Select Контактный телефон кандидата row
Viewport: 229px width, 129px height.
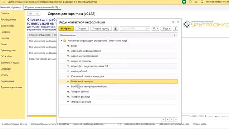[x=118, y=76]
